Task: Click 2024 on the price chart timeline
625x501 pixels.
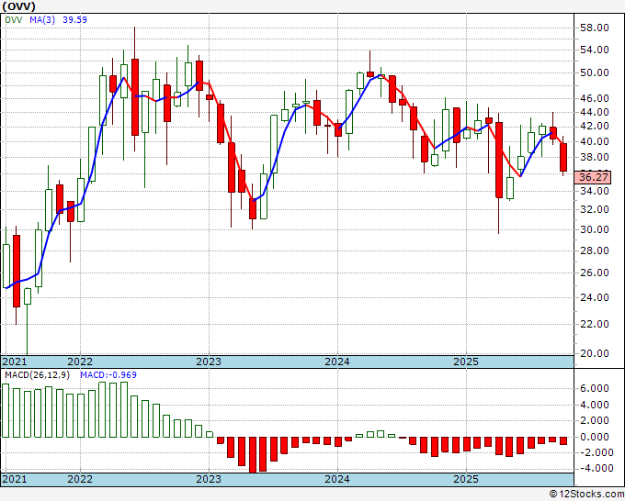Action: (337, 362)
